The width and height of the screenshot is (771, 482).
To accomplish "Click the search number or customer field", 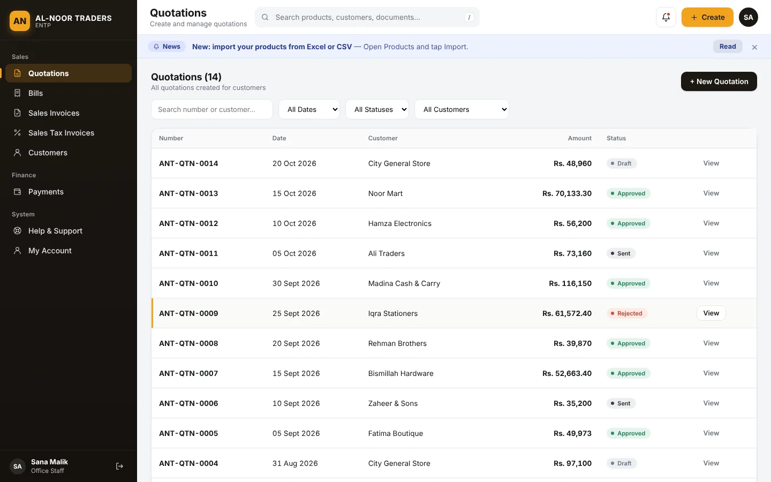I will tap(212, 109).
